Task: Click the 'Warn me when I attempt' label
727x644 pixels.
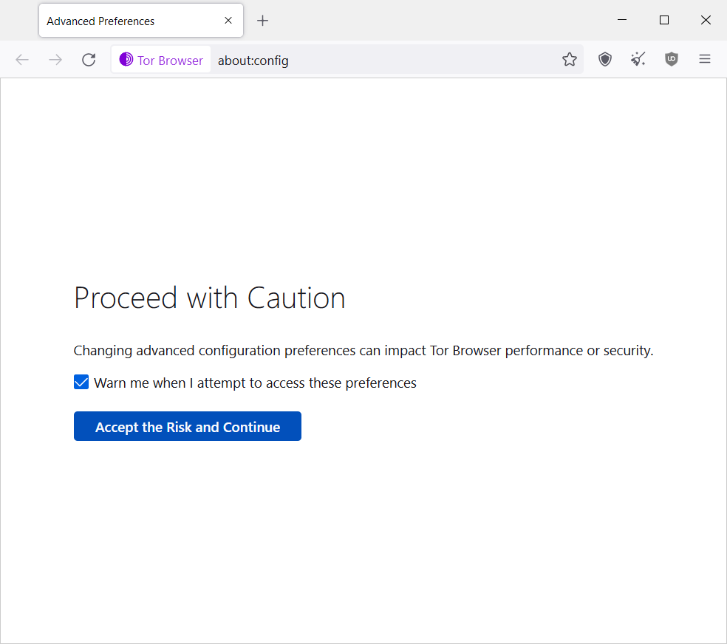Action: coord(255,383)
